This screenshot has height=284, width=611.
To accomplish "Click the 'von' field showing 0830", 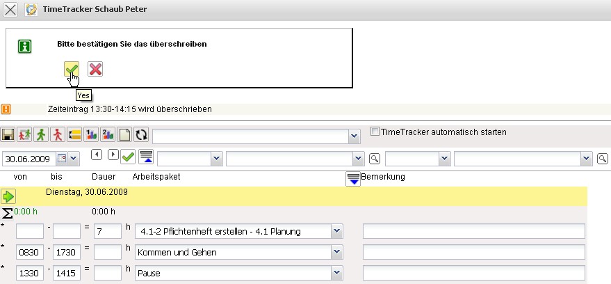I will pyautogui.click(x=30, y=252).
